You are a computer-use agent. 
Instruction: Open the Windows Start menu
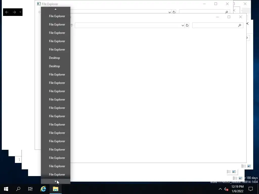pos(6,189)
